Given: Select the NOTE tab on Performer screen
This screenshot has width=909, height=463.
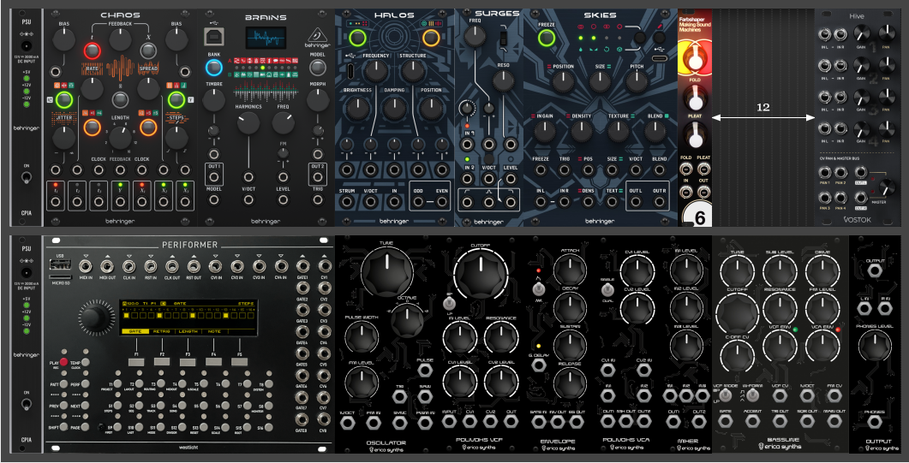Looking at the screenshot, I should [x=215, y=331].
